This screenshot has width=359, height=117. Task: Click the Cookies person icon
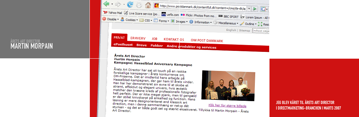pos(122,20)
